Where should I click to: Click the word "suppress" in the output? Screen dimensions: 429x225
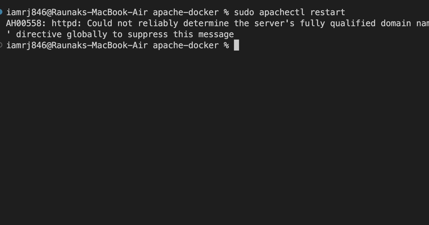tap(148, 35)
